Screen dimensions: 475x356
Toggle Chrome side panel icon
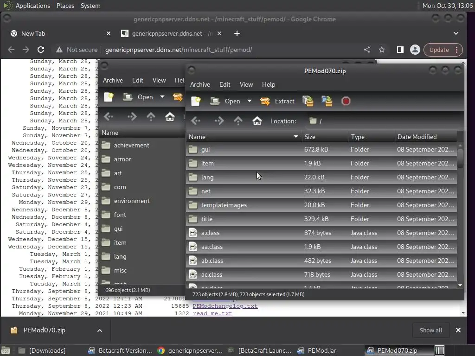pyautogui.click(x=400, y=50)
